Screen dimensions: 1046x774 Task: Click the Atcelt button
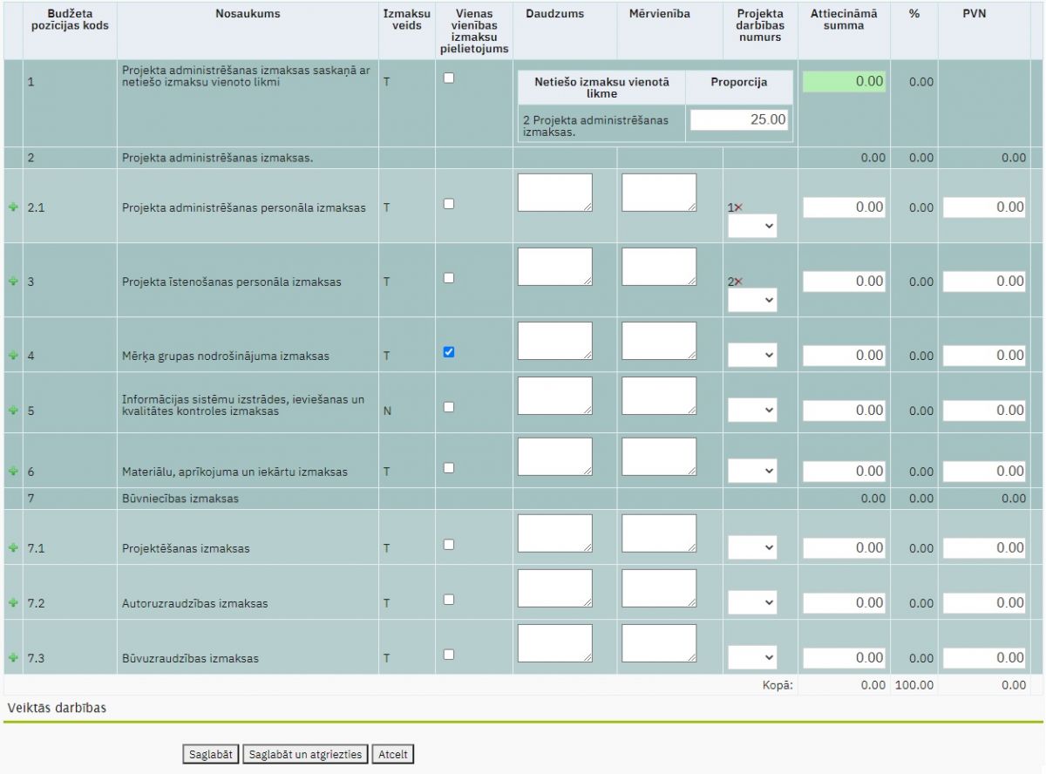click(x=392, y=755)
